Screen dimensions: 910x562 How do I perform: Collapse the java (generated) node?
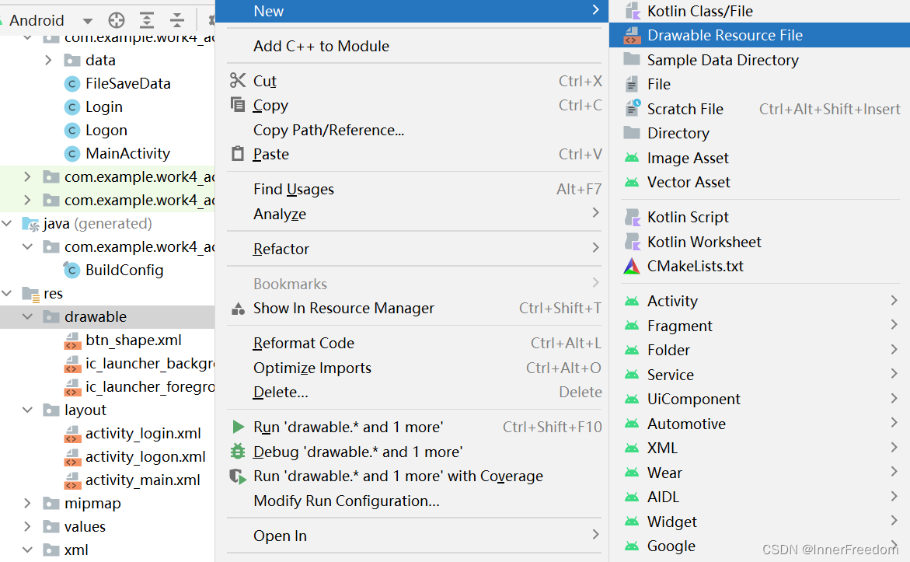tap(7, 223)
